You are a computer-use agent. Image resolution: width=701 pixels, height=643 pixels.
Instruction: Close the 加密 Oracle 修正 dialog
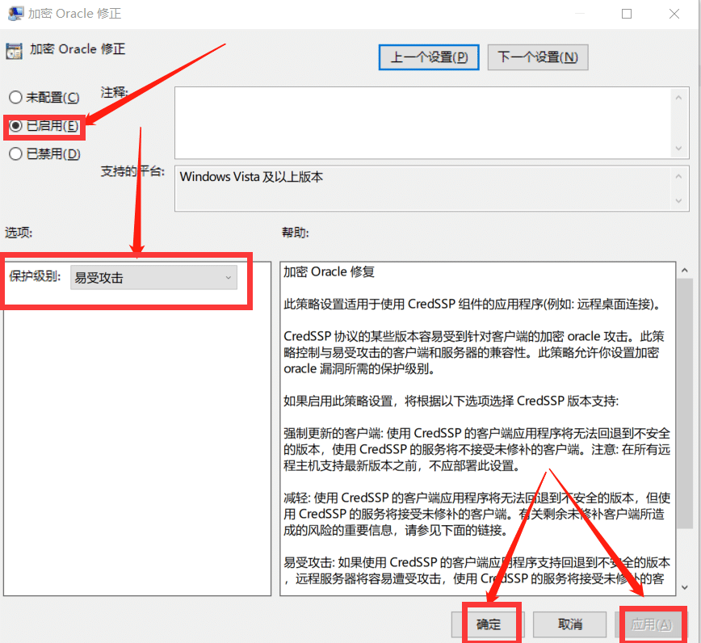(674, 14)
